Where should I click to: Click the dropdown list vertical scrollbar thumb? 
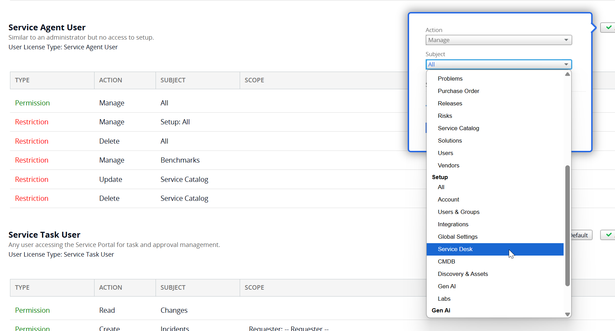pyautogui.click(x=567, y=226)
